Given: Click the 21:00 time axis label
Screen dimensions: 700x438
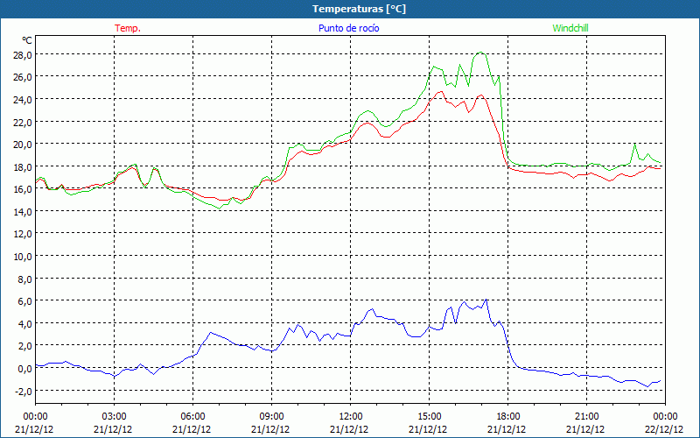Looking at the screenshot, I should click(x=586, y=417).
